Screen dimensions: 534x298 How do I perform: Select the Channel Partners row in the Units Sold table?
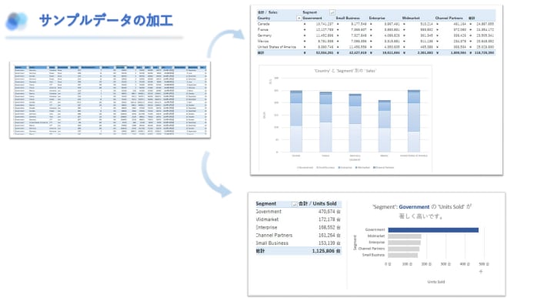point(299,236)
